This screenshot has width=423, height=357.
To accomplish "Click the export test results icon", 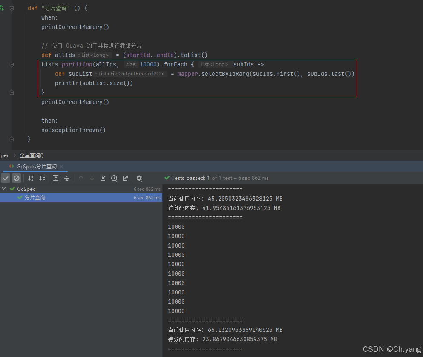I will [125, 178].
